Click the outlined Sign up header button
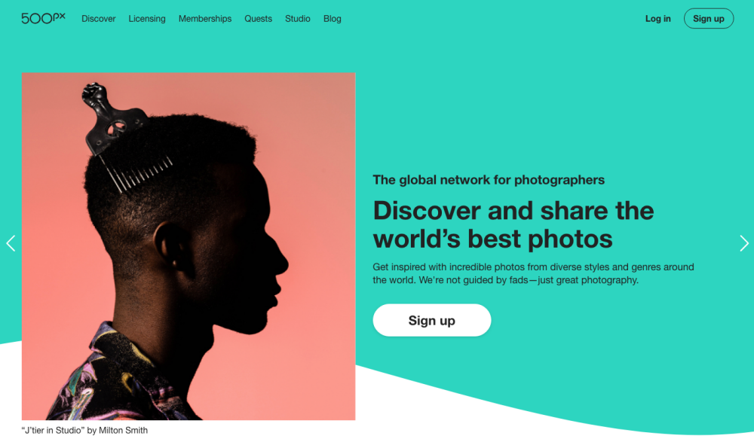The image size is (754, 442). pos(708,19)
